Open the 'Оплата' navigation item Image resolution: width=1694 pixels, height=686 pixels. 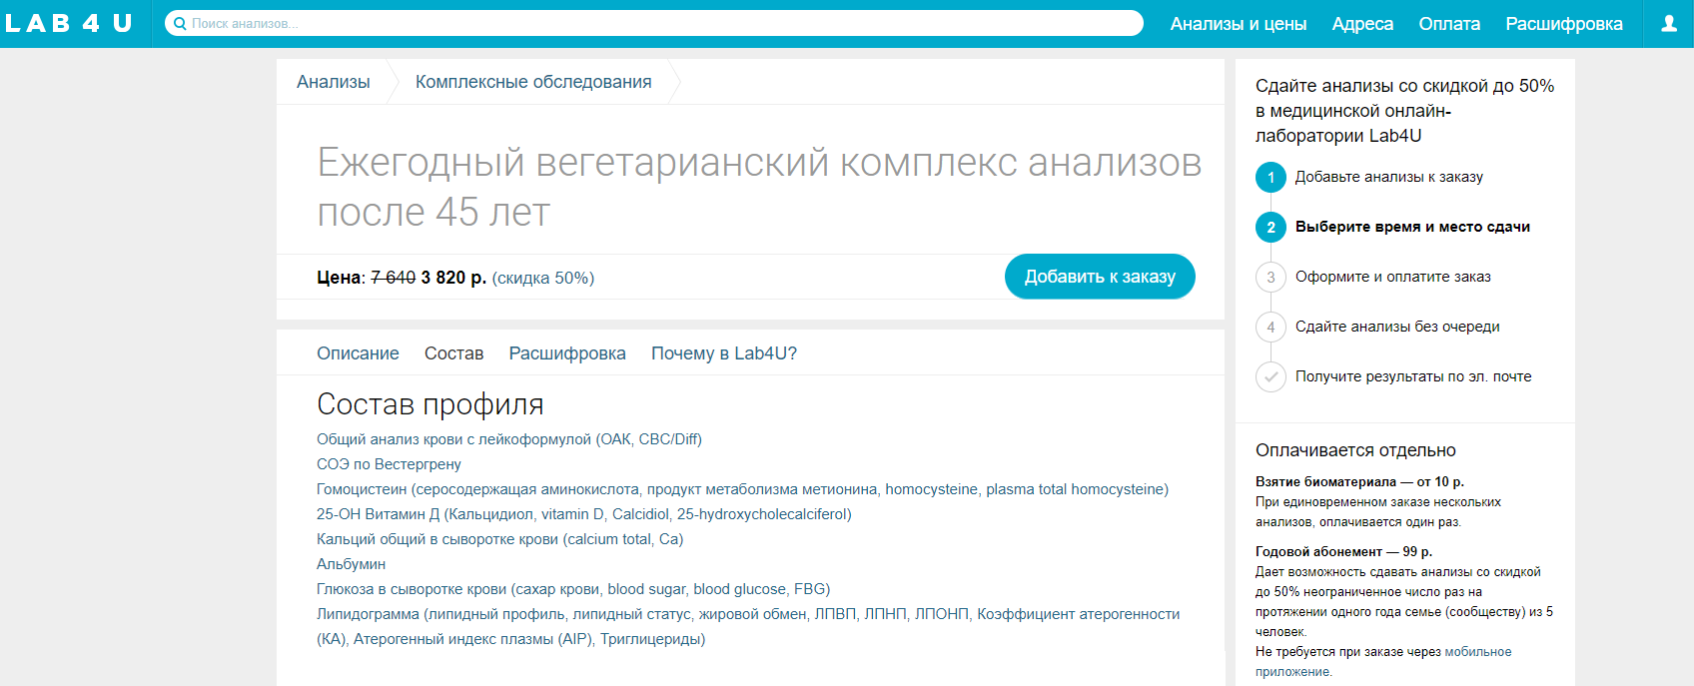1449,24
